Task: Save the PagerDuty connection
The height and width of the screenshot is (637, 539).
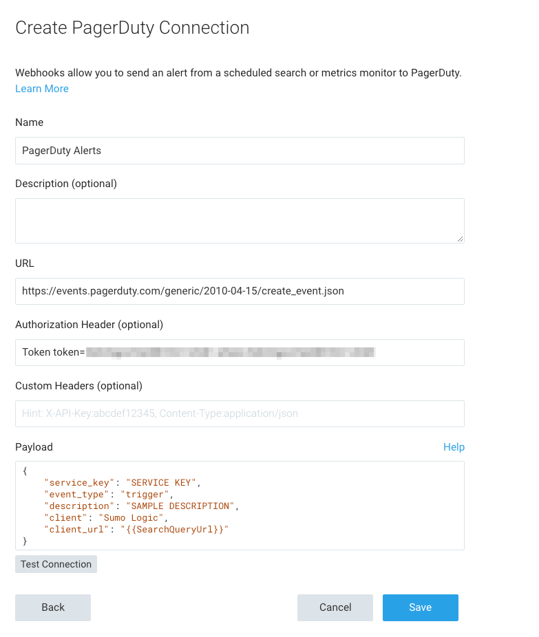Action: pyautogui.click(x=420, y=607)
